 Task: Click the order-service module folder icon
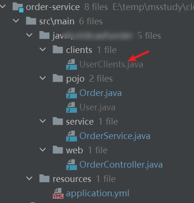[18, 7]
